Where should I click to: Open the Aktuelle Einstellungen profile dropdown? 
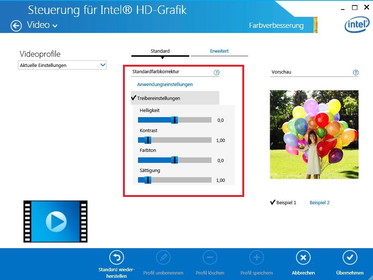pyautogui.click(x=62, y=65)
